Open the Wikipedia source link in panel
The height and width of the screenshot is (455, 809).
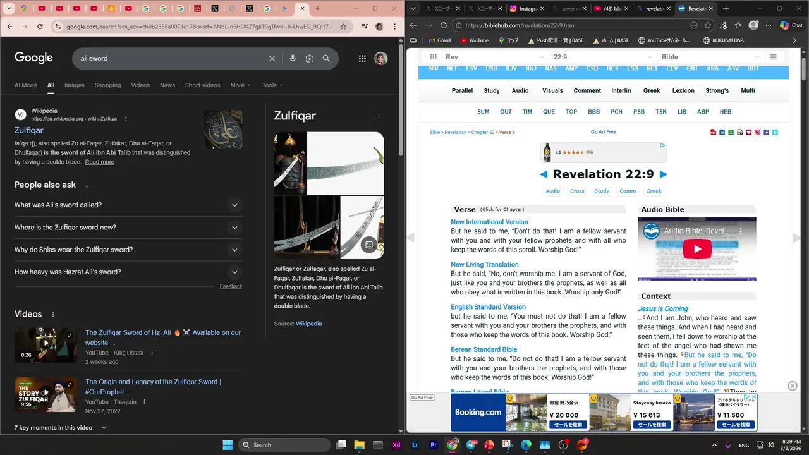point(308,324)
